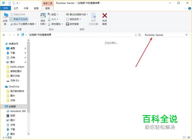Open 高级选项 dropdown
Screen dimensions: 192x140
74,19
